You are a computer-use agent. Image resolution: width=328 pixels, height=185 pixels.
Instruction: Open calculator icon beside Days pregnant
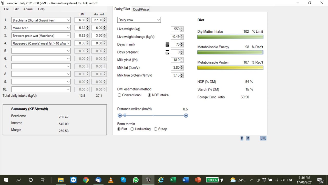167,52
